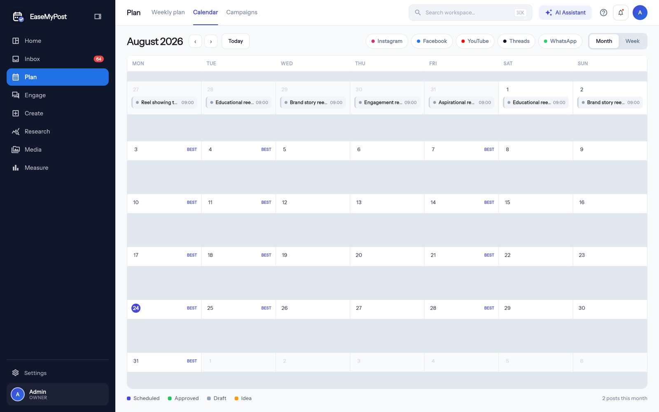This screenshot has height=412, width=659.
Task: Select Plan in the sidebar
Action: click(x=58, y=77)
